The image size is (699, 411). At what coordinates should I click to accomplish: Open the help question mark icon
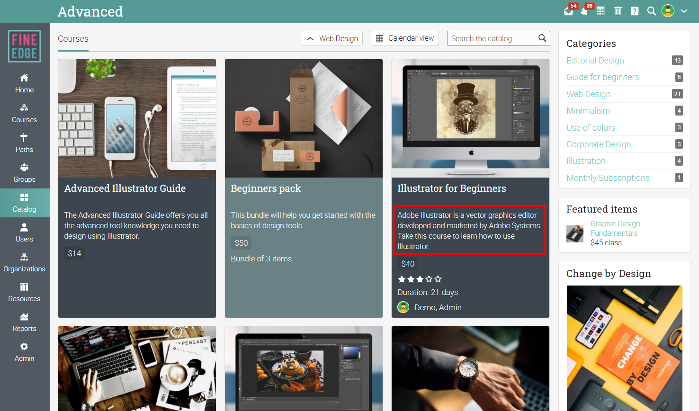pos(635,11)
